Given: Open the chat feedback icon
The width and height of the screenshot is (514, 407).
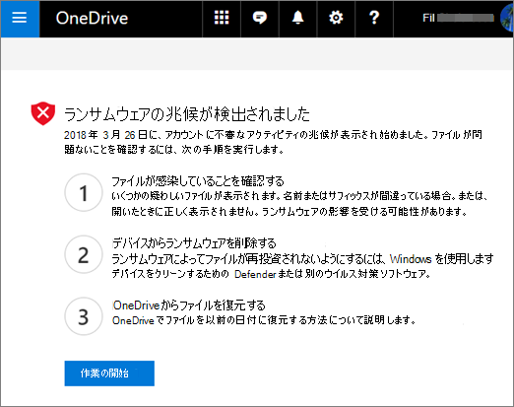Looking at the screenshot, I should pos(260,18).
